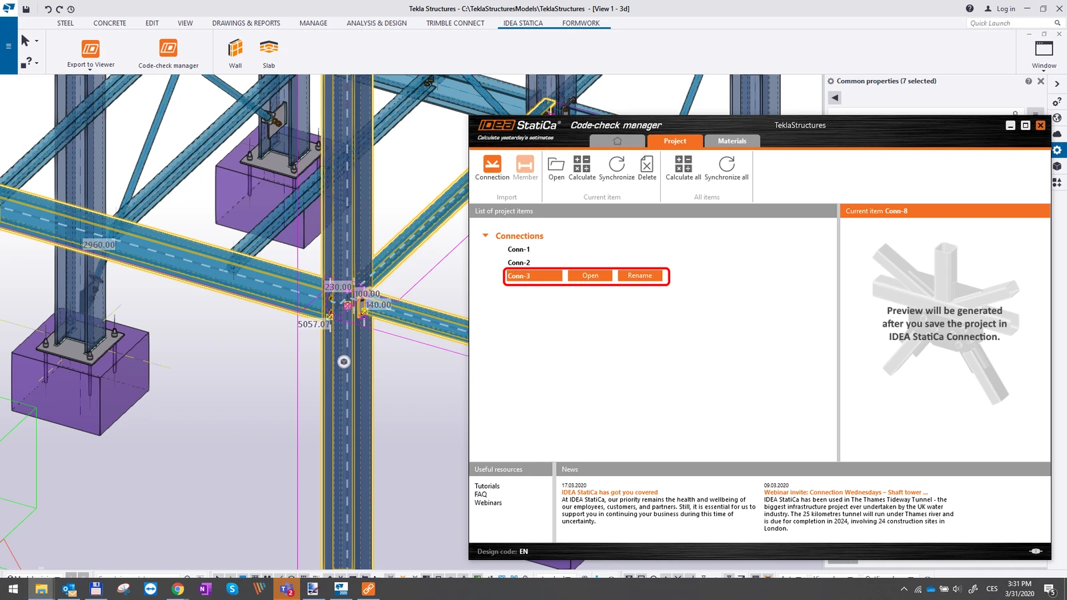Viewport: 1067px width, 600px height.
Task: Click the view cube marker in 3D view
Action: [344, 362]
